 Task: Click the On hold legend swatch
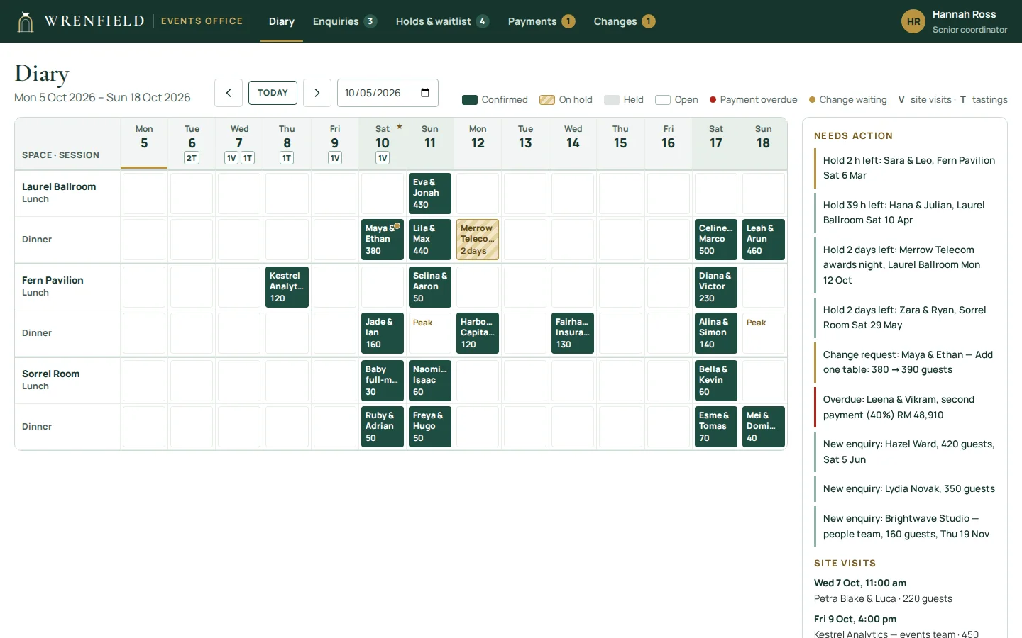547,100
